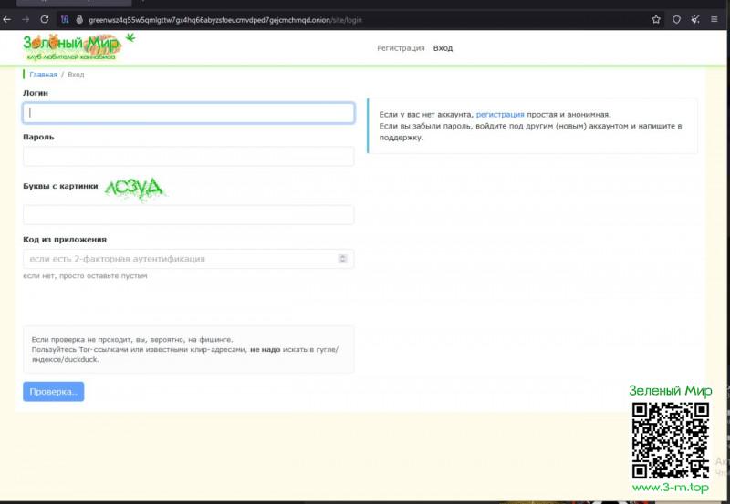This screenshot has width=730, height=504.
Task: Click the stepper arrows in code field
Action: (x=343, y=259)
